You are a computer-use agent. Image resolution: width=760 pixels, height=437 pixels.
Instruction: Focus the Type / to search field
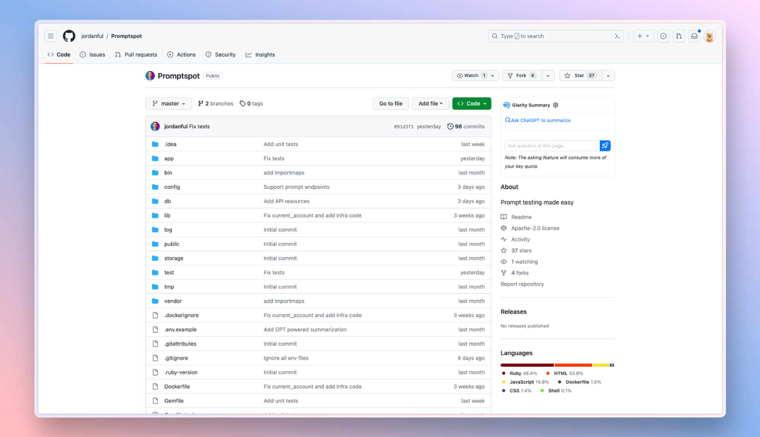pos(556,36)
